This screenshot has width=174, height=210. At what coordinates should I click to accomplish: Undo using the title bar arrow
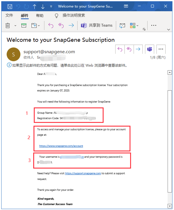pos(18,6)
